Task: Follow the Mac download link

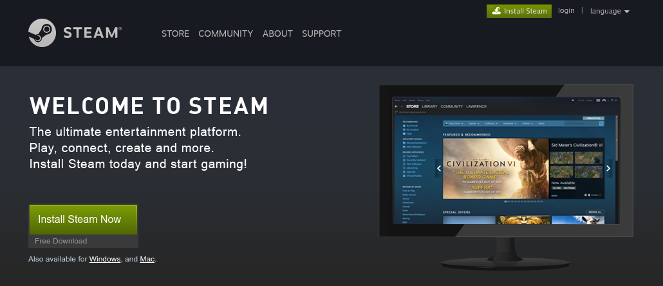Action: tap(147, 259)
